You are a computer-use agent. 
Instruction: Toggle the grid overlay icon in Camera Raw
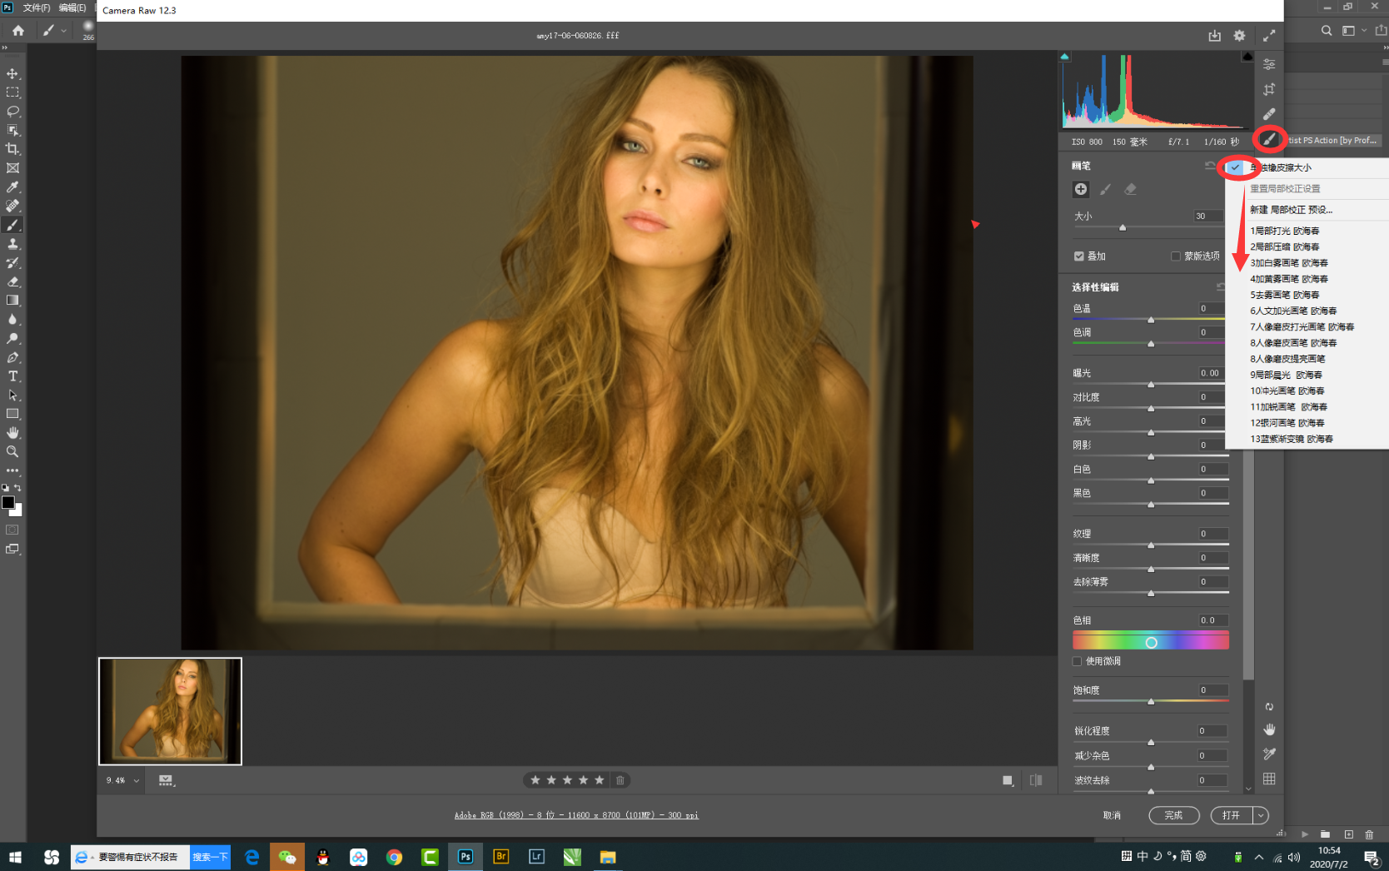(x=1269, y=779)
